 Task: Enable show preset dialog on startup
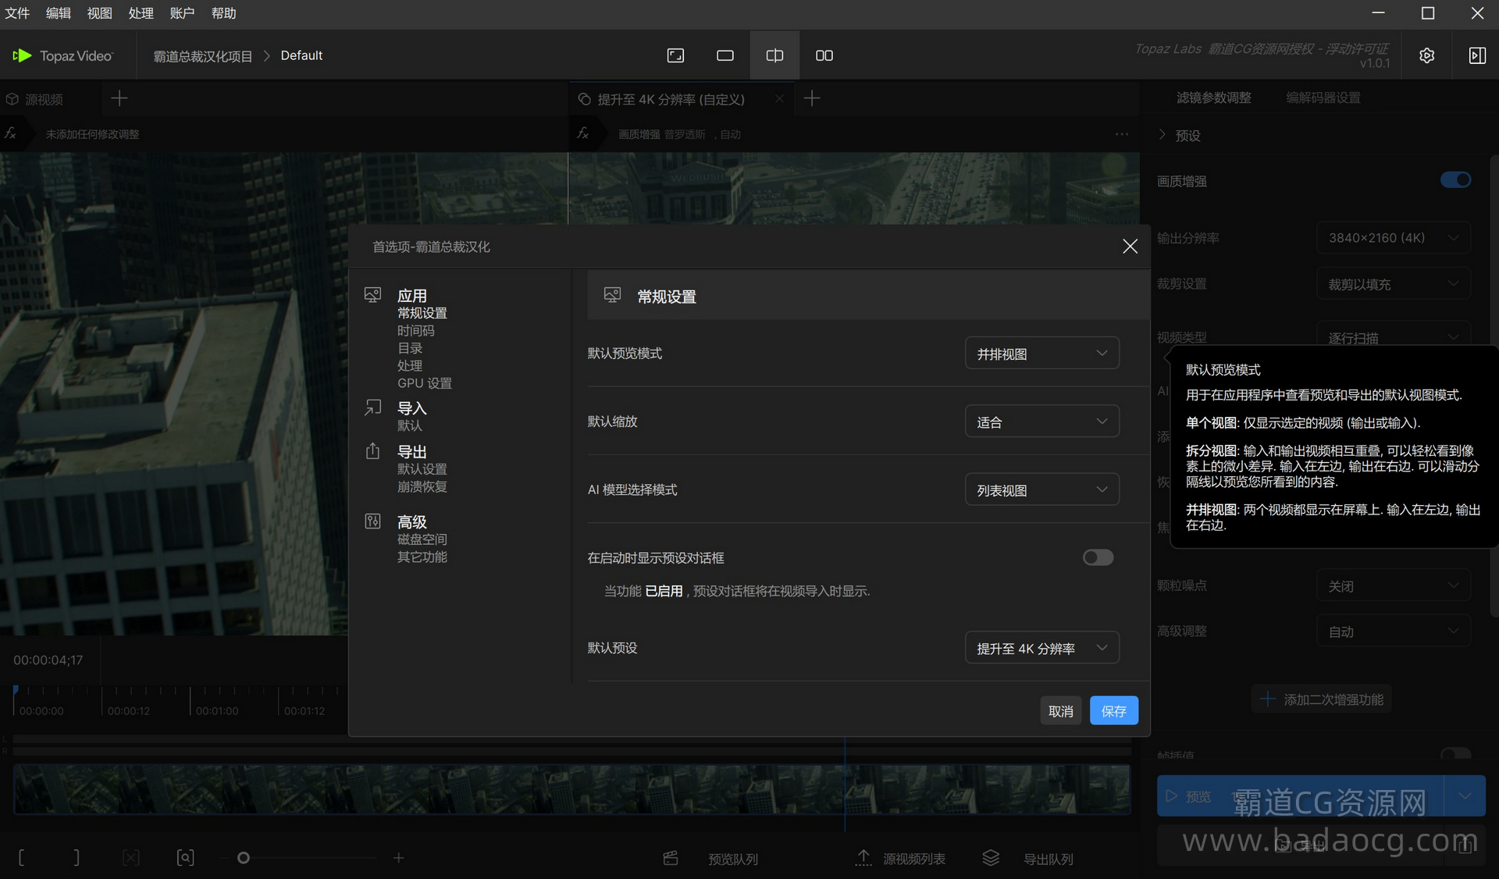1097,557
